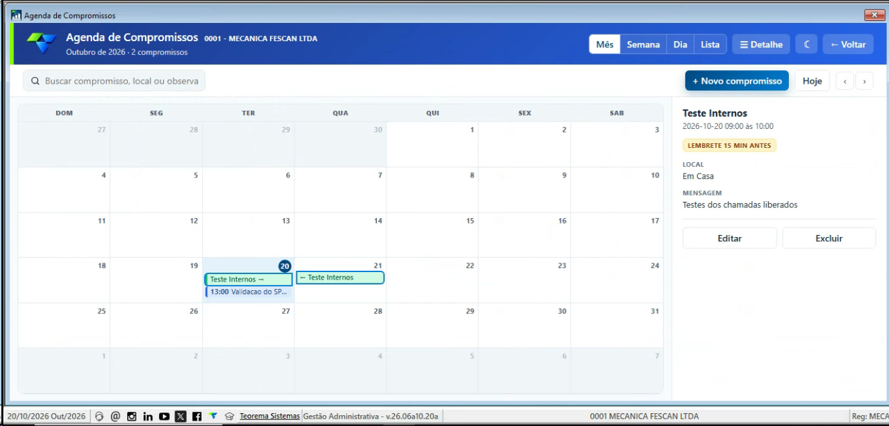The width and height of the screenshot is (889, 426).
Task: Click the Excluir button in detail panel
Action: pos(829,238)
